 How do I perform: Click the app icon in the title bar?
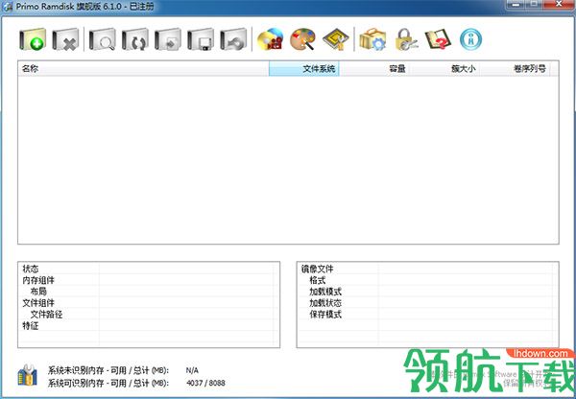coord(8,7)
